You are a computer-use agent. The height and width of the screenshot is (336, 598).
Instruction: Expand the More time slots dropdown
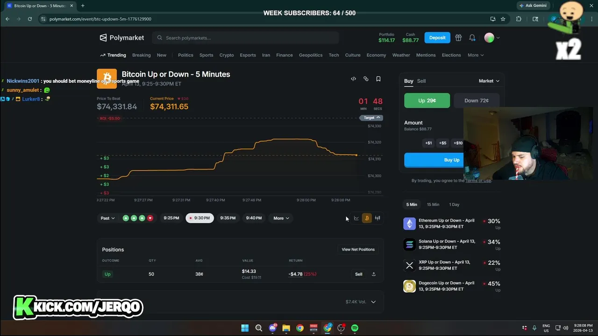pos(281,218)
